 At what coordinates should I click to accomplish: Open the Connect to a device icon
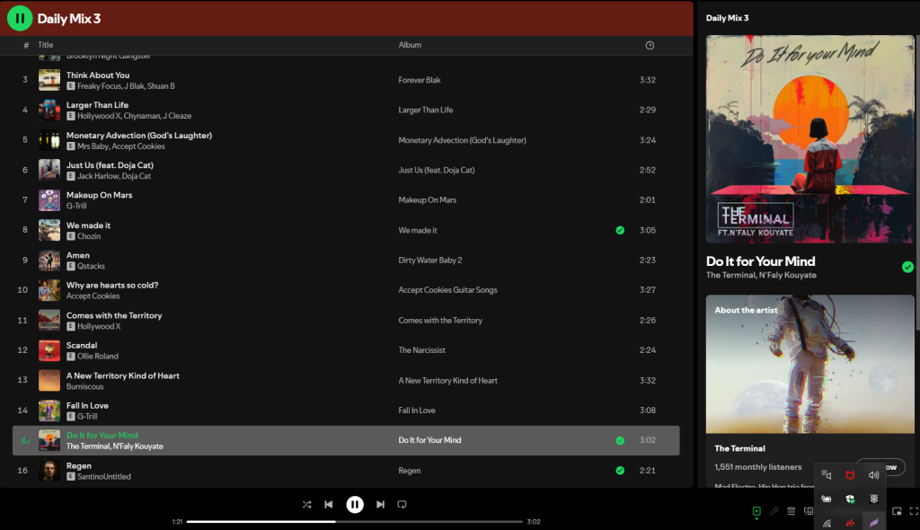click(x=809, y=511)
